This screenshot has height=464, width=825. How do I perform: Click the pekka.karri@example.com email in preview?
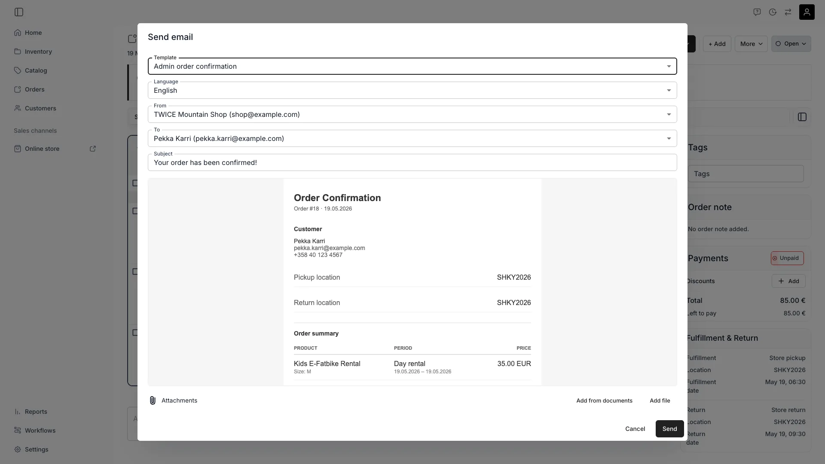click(x=330, y=248)
